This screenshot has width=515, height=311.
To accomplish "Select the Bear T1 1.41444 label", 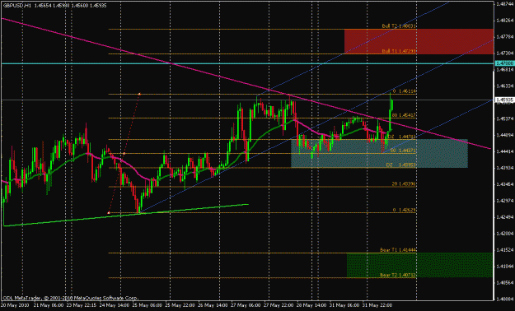I will click(398, 250).
